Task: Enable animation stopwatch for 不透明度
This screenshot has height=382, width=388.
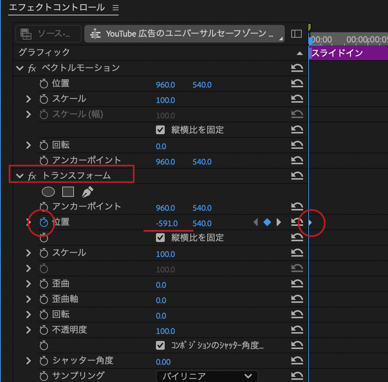Action: [x=44, y=330]
